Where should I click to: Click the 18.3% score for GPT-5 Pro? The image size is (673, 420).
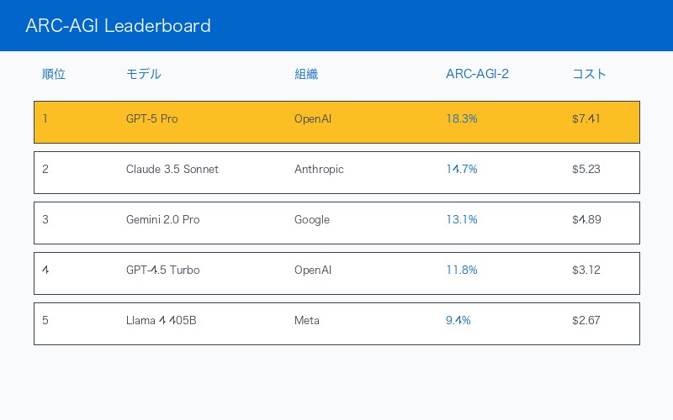pyautogui.click(x=462, y=119)
